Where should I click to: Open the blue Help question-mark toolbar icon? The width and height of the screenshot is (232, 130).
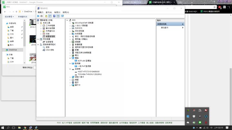[x=54, y=16]
